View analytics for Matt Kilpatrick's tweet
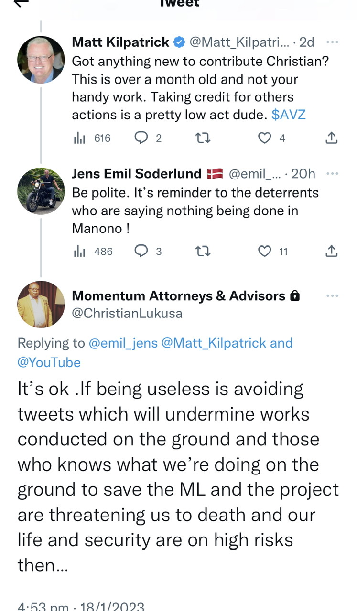Viewport: 357px width, 611px height. 78,138
